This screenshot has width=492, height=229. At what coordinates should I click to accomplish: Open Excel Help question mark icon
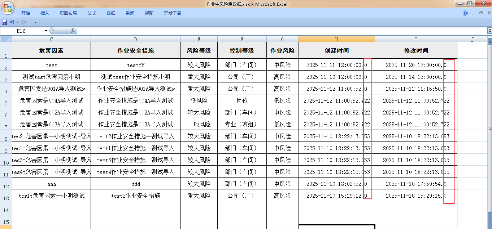[x=465, y=13]
